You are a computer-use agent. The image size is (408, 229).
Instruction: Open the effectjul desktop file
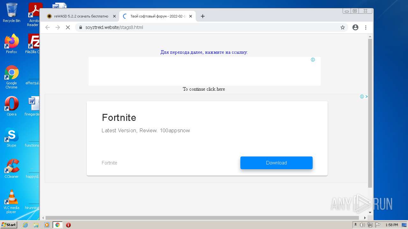point(33,77)
